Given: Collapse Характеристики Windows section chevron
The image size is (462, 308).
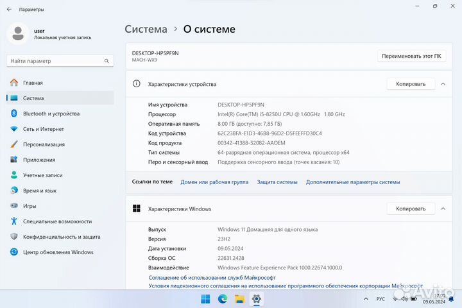Looking at the screenshot, I should (x=443, y=209).
